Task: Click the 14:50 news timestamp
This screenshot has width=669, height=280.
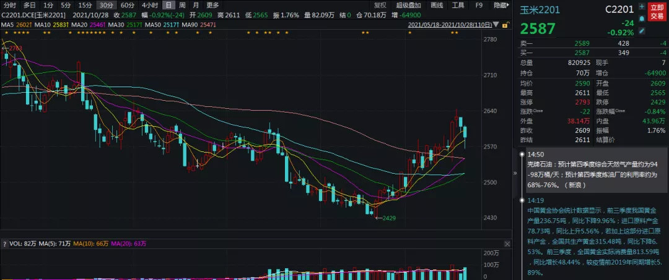Action: pyautogui.click(x=535, y=154)
